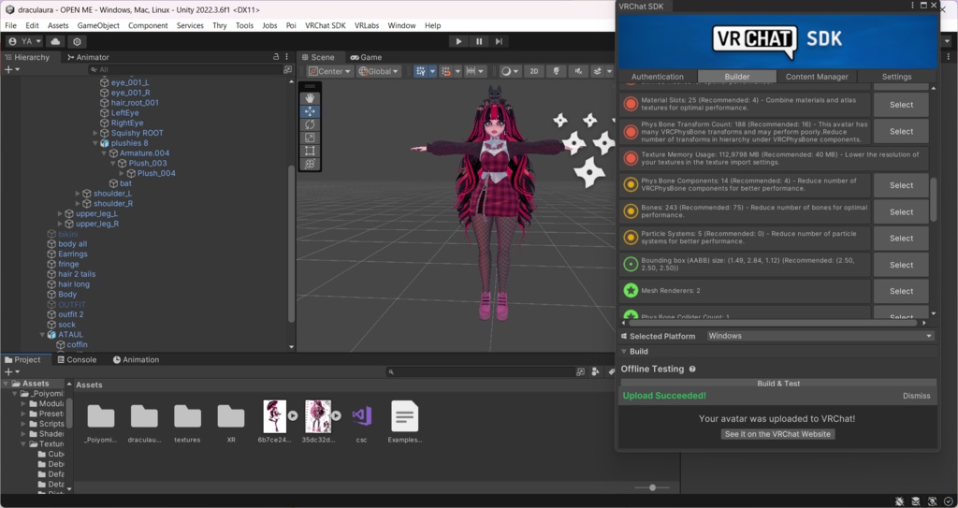958x508 pixels.
Task: Toggle scene audio mute button
Action: (578, 71)
